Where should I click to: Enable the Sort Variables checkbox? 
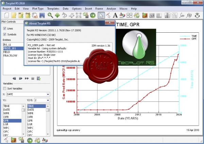pyautogui.click(x=5, y=89)
